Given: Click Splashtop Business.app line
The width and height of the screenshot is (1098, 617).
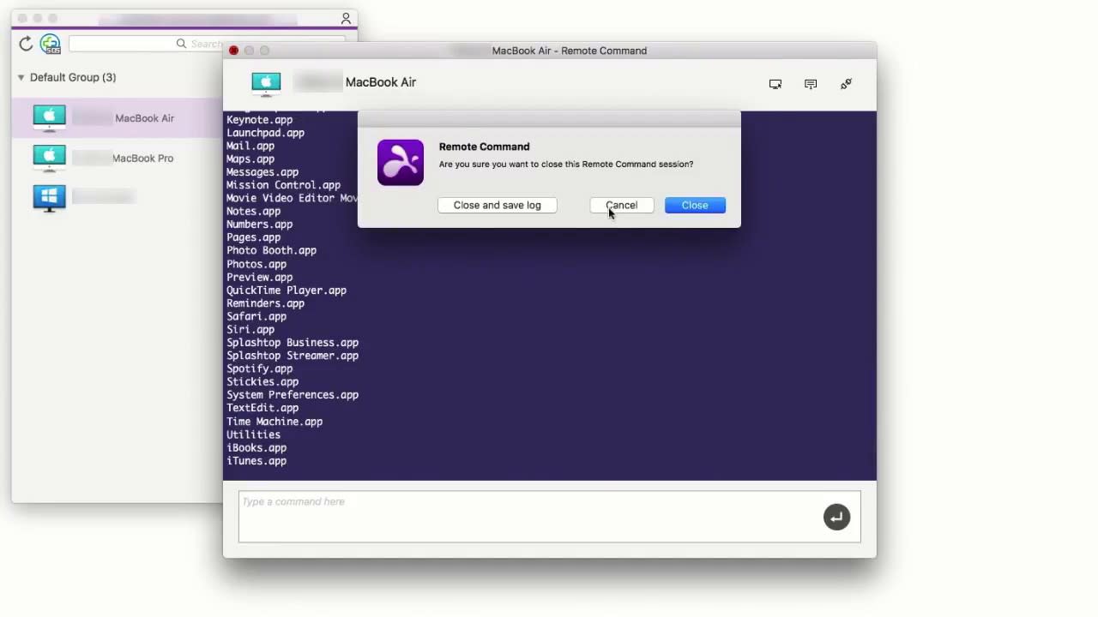Looking at the screenshot, I should coord(293,342).
